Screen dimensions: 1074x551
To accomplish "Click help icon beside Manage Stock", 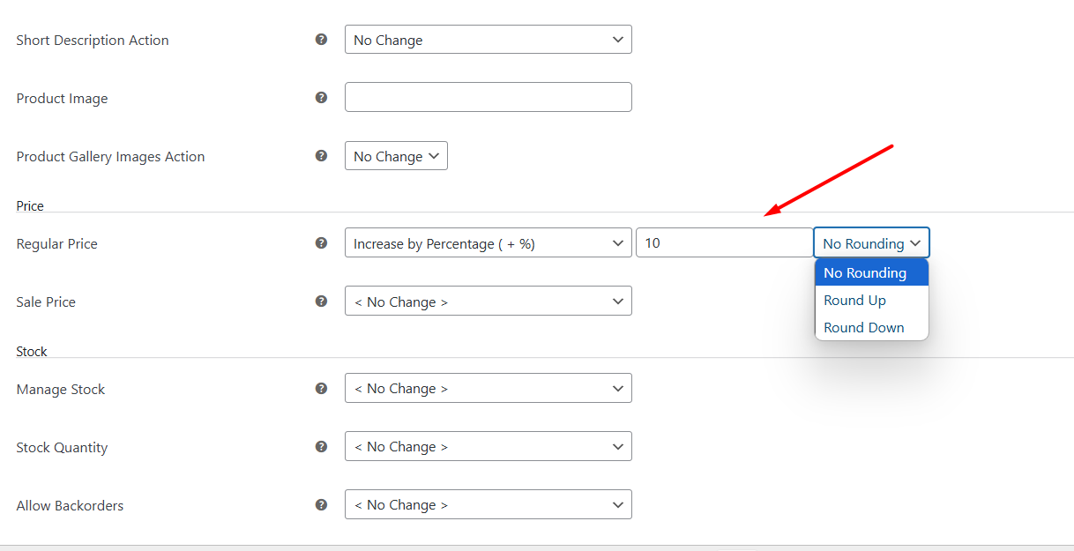I will pyautogui.click(x=322, y=389).
